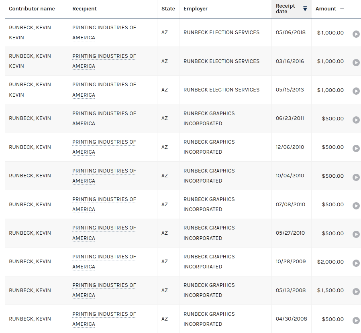Expand details for the 05/27/2010 contribution row
The image size is (361, 333).
click(x=356, y=234)
